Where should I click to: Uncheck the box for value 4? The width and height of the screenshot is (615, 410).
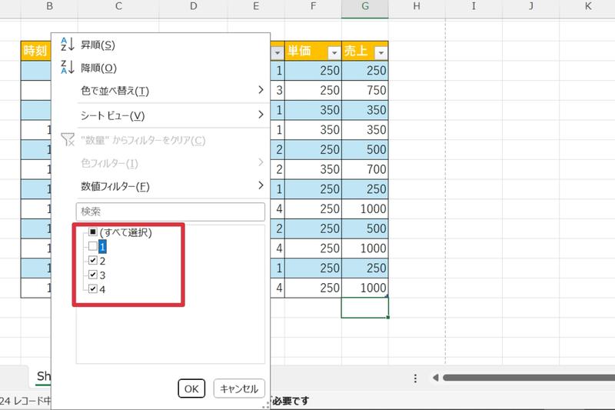(x=93, y=289)
